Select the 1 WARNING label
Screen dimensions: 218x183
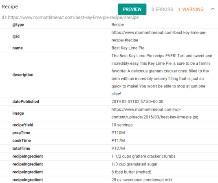pos(191,9)
